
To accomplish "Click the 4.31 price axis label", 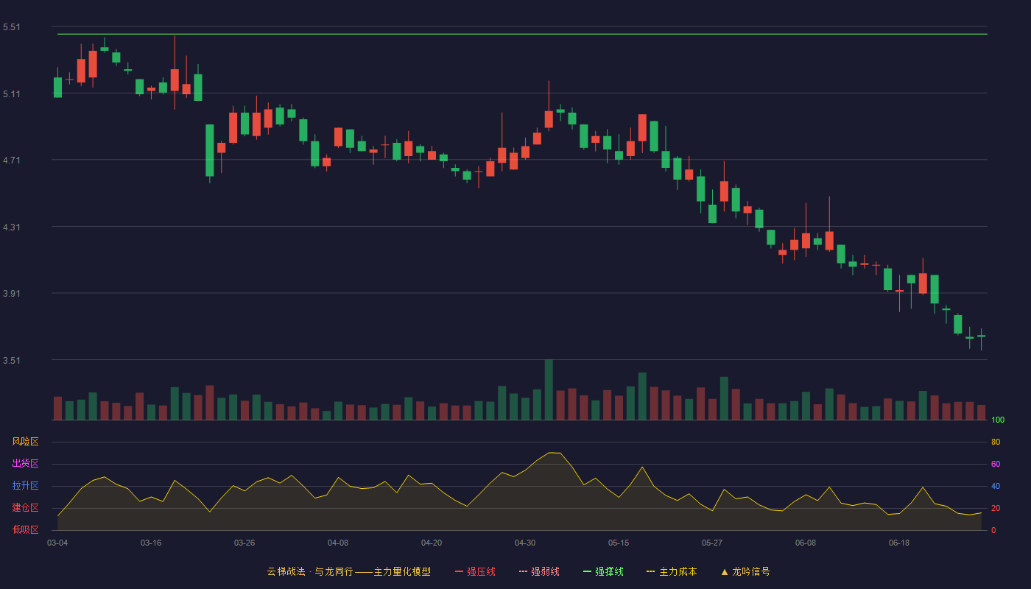I will point(12,228).
